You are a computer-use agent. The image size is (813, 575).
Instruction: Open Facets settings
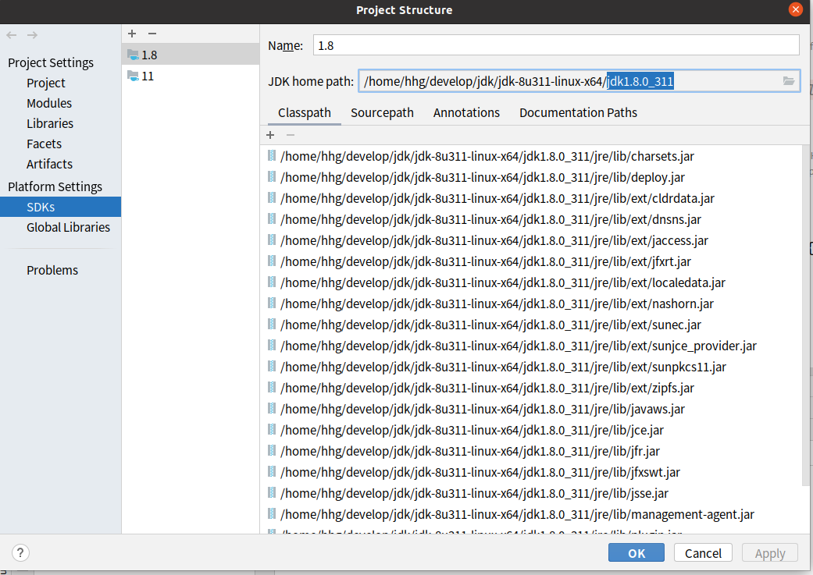tap(44, 144)
